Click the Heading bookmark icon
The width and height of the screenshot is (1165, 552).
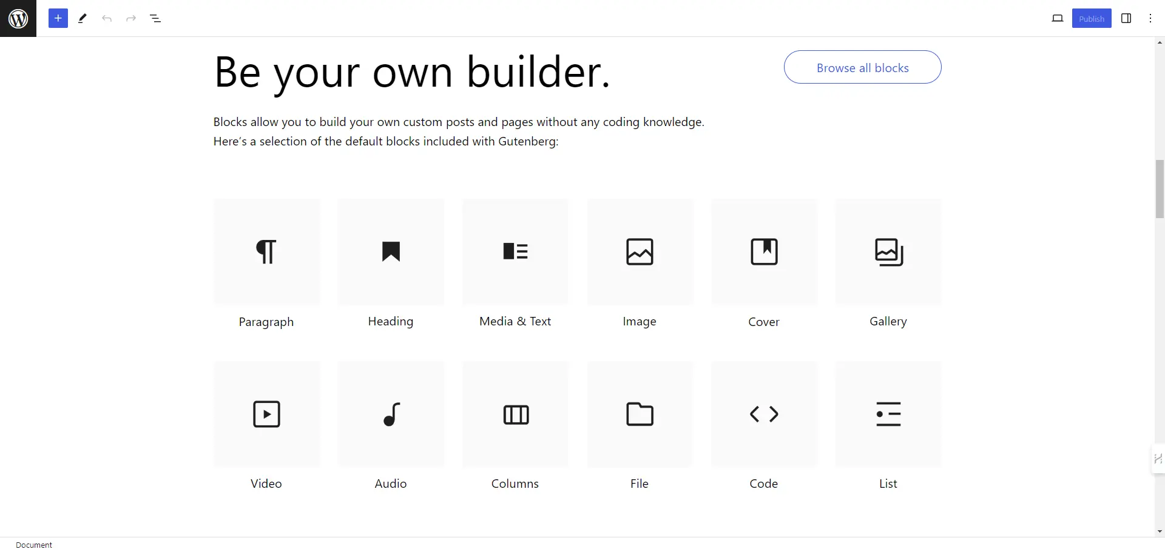click(x=391, y=251)
